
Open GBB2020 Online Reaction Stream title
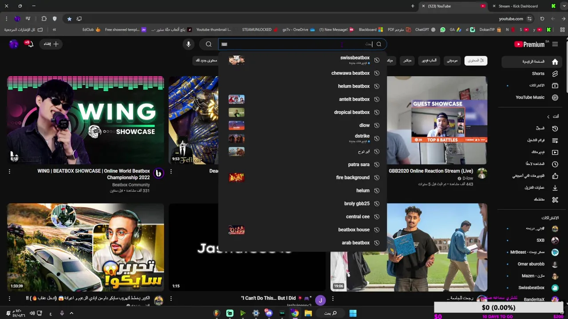pos(431,171)
